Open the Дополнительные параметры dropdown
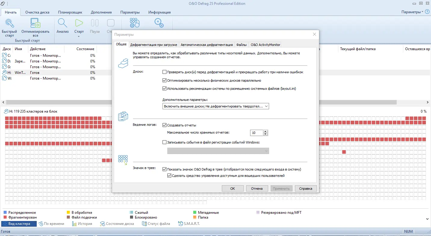 pos(215,106)
